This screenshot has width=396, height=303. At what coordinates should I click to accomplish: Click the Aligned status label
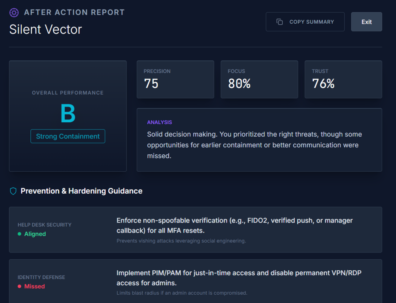tap(35, 234)
